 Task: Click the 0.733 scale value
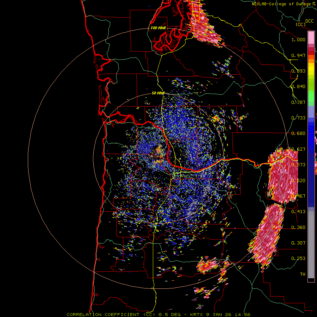pos(298,118)
